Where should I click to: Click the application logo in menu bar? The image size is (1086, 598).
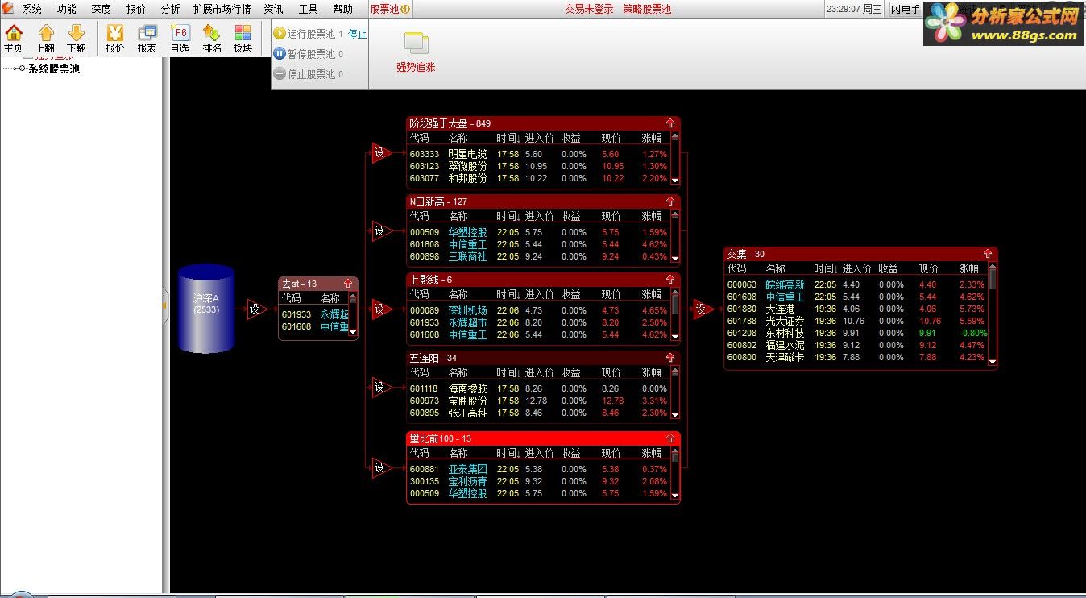pos(8,9)
